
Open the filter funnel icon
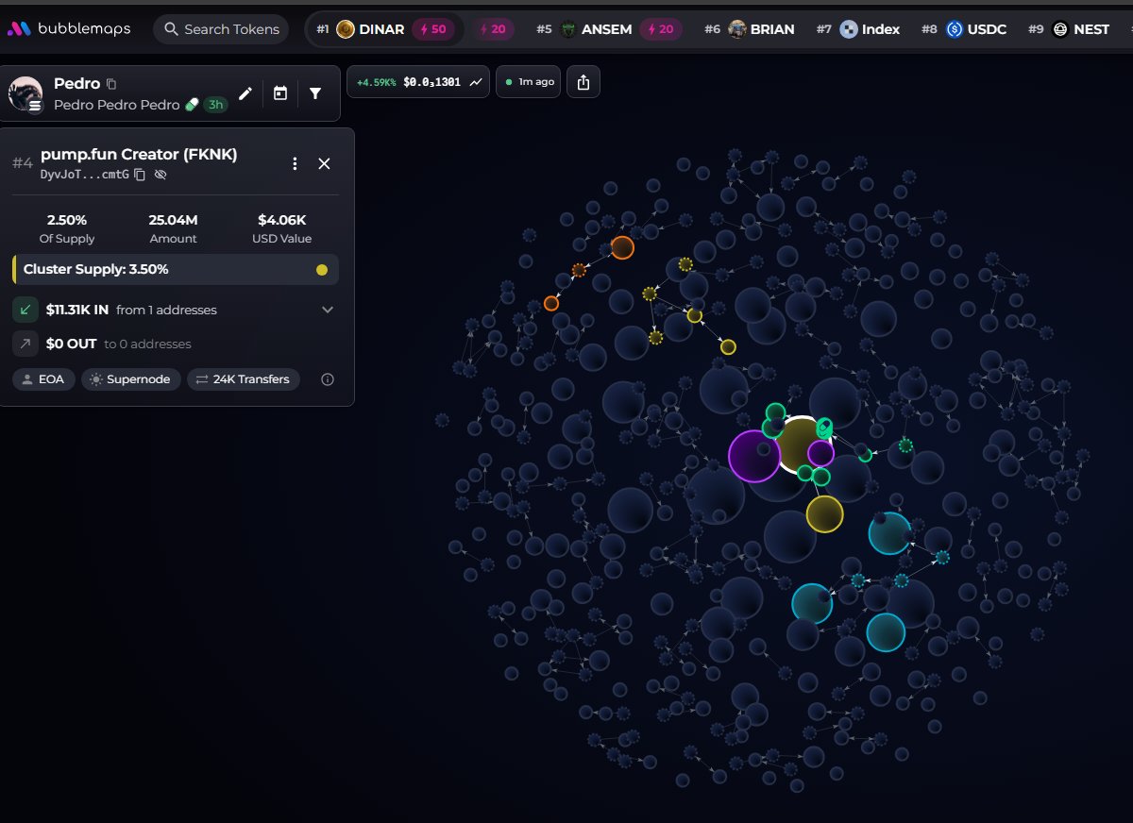pyautogui.click(x=315, y=92)
